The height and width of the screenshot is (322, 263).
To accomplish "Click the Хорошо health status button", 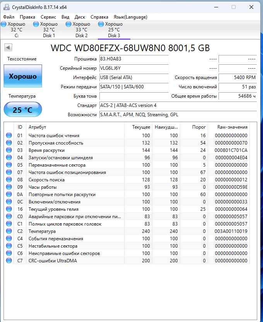I will point(23,76).
